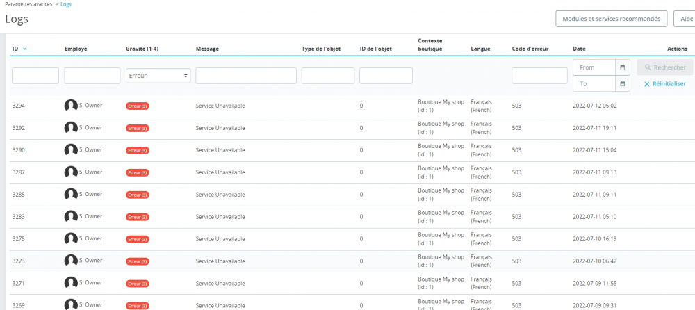Click Erreur (3) badge in row 3292

(138, 128)
